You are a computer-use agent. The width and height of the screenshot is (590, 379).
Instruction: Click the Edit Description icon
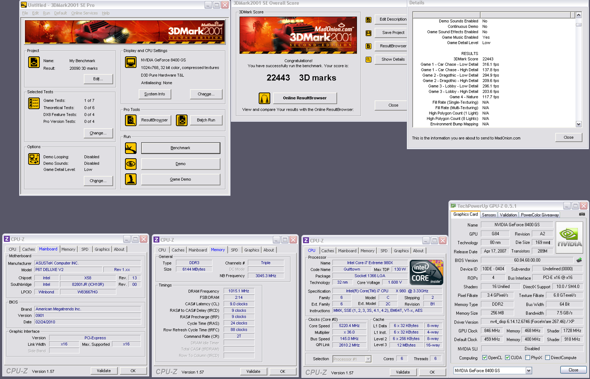[368, 20]
